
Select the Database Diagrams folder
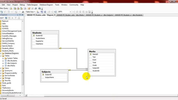point(12,53)
